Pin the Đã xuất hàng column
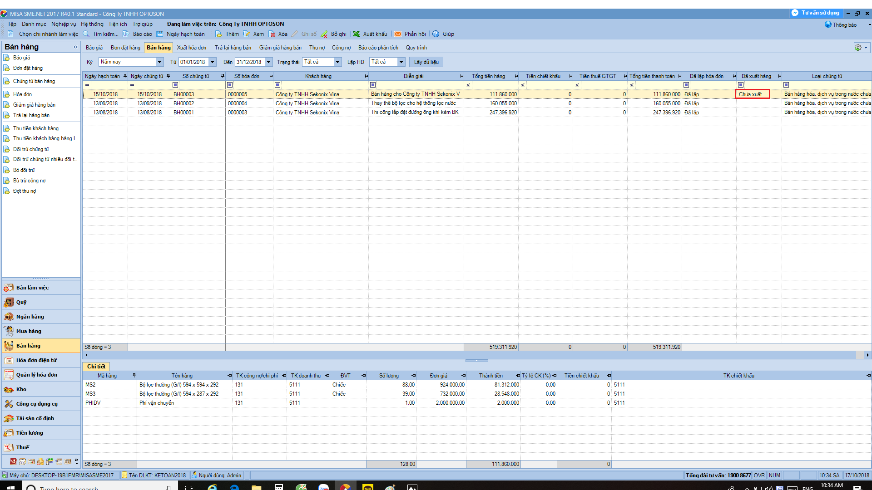Viewport: 872px width, 490px height. coord(779,76)
